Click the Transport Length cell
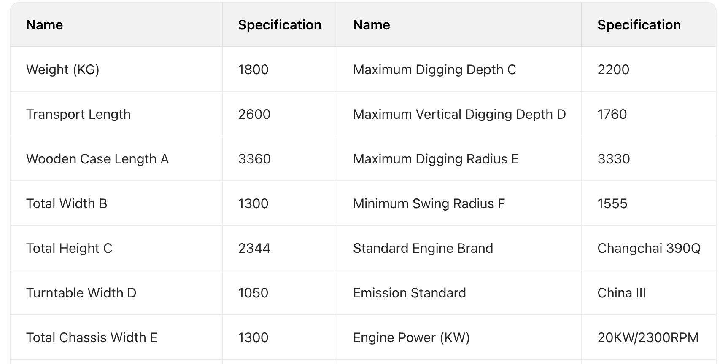Screen dimensions: 728x364 pos(78,114)
